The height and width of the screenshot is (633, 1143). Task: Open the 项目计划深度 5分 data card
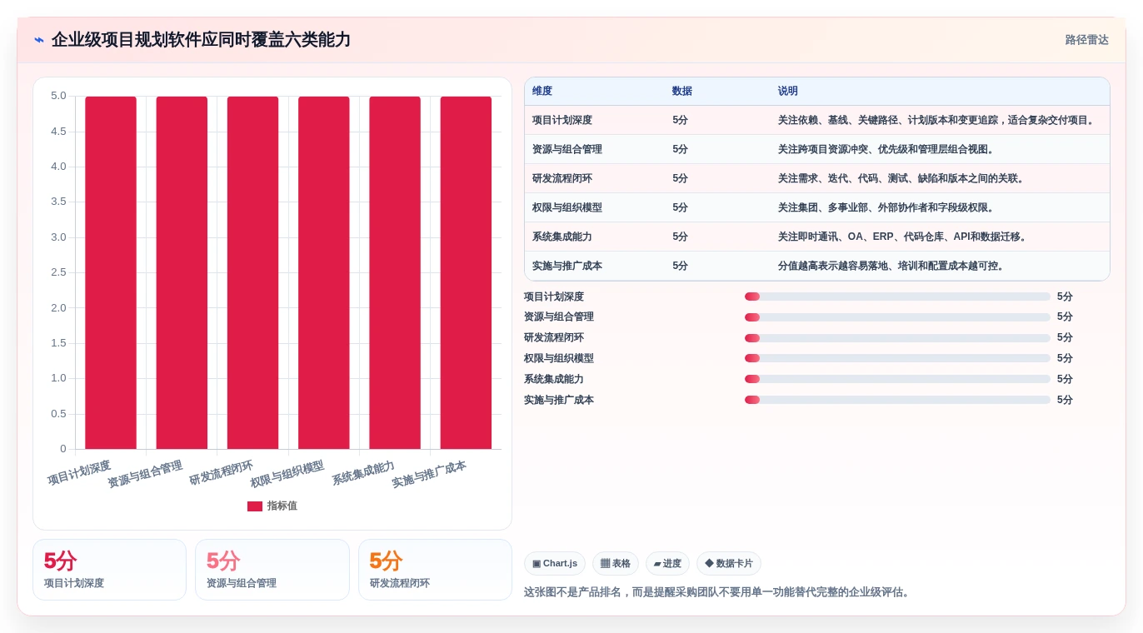pos(109,570)
